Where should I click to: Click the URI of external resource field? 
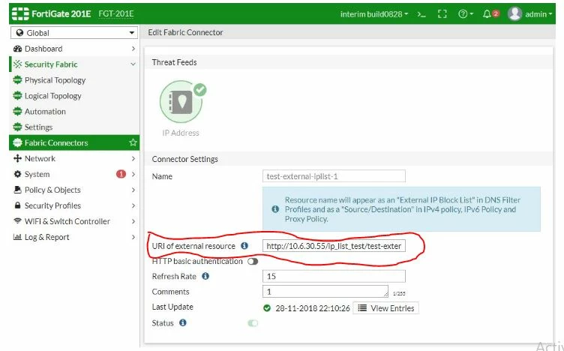point(334,246)
